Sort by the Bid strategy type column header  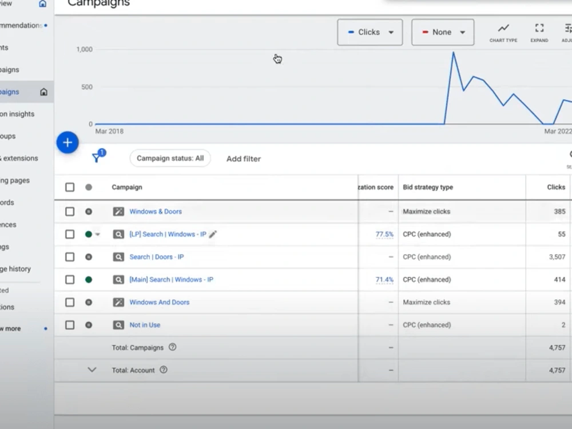(428, 187)
